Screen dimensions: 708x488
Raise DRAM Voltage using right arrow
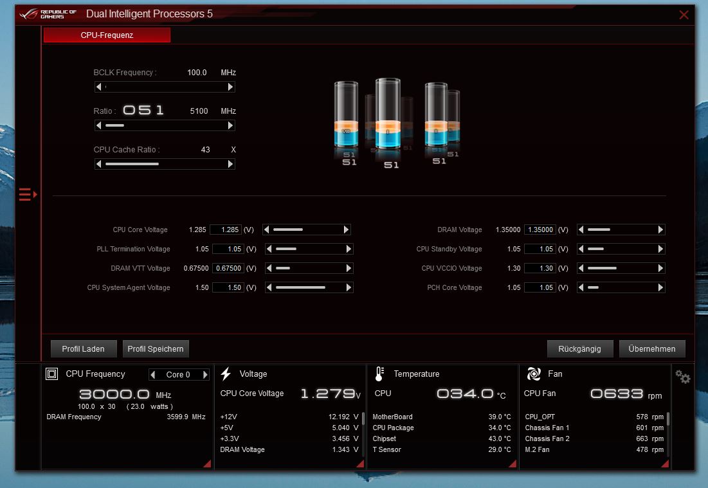660,230
